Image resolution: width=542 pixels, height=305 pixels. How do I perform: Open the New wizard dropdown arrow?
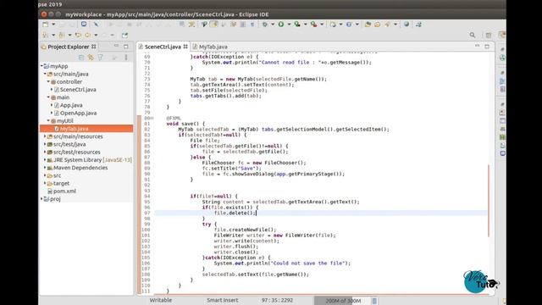[x=53, y=25]
